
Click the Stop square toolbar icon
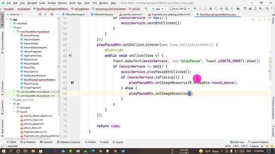[232, 9]
